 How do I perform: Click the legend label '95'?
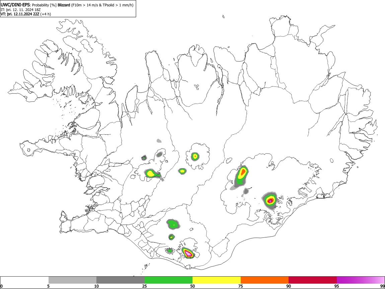pos(337,286)
